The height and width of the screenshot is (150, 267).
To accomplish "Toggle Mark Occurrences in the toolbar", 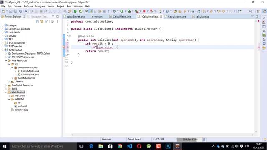I will (x=91, y=11).
